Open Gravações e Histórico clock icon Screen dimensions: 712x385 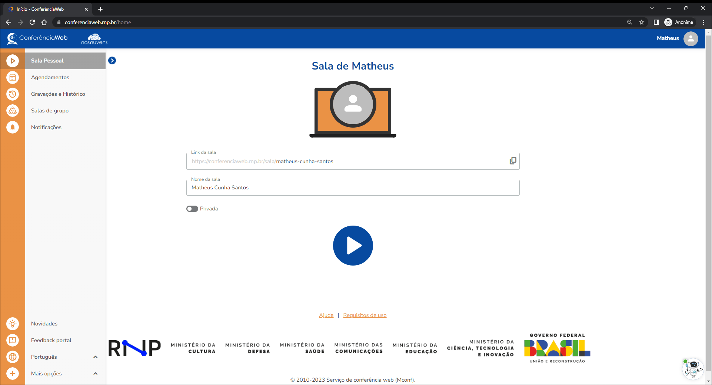(13, 94)
